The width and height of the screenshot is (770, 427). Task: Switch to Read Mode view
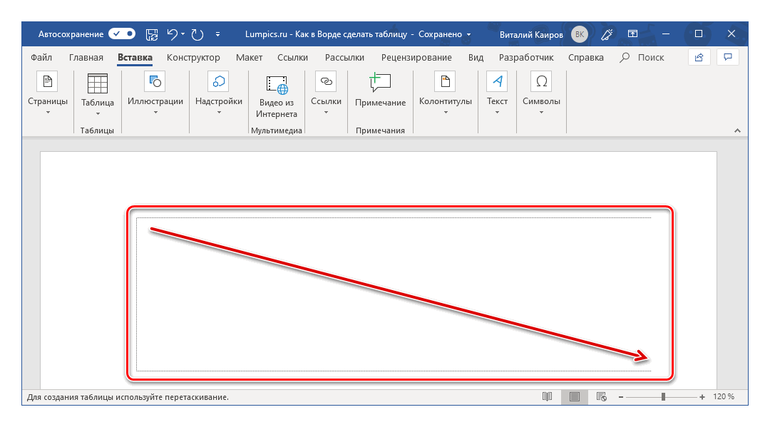pos(547,396)
